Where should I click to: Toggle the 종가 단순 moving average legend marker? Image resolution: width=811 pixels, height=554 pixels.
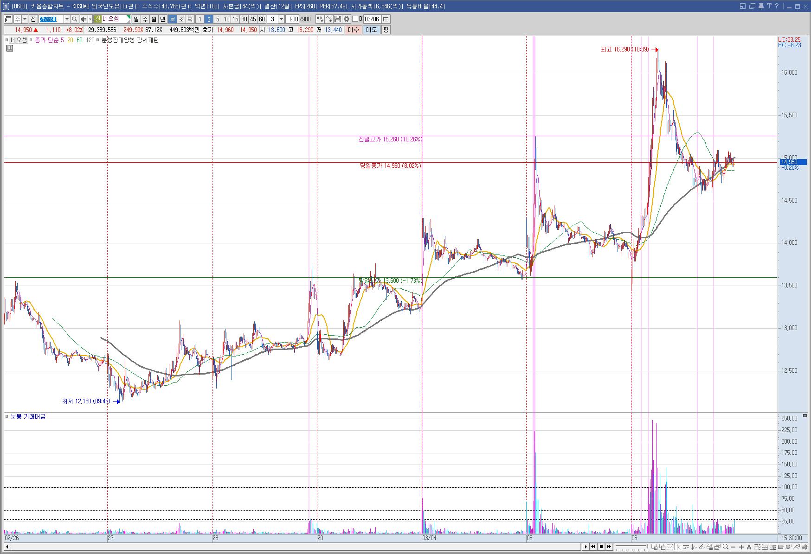32,40
